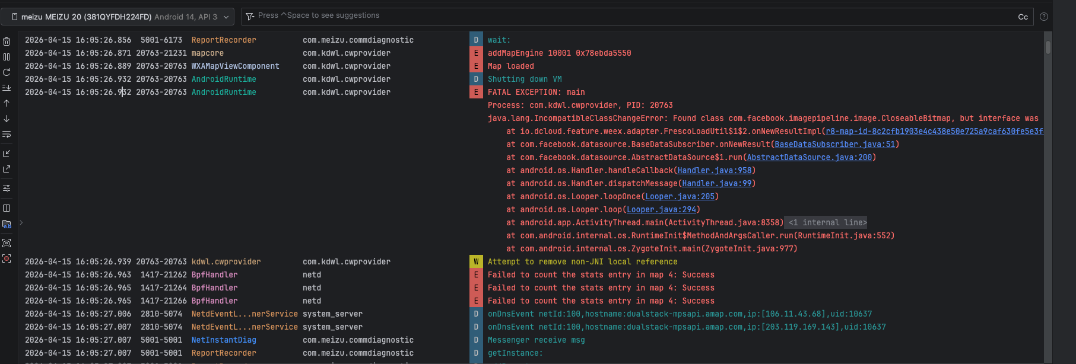This screenshot has height=364, width=1076.
Task: Toggle match case (Cc) in filter
Action: [1023, 17]
